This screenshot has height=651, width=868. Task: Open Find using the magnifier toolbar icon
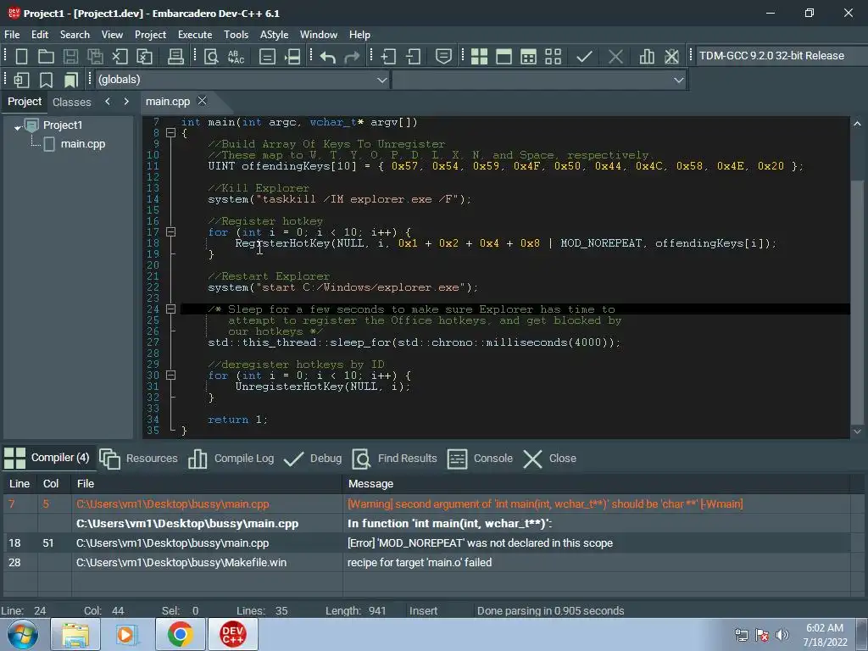click(211, 57)
